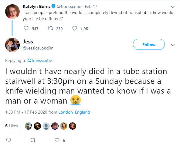Open the @JessicaLond0n handle

38,48
